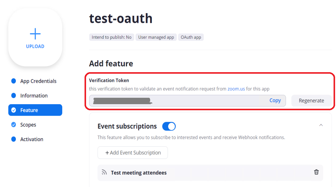Toggle the Event subscriptions switch

click(x=169, y=126)
